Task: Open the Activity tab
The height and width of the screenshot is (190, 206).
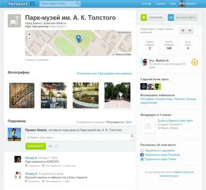Action: tap(146, 4)
